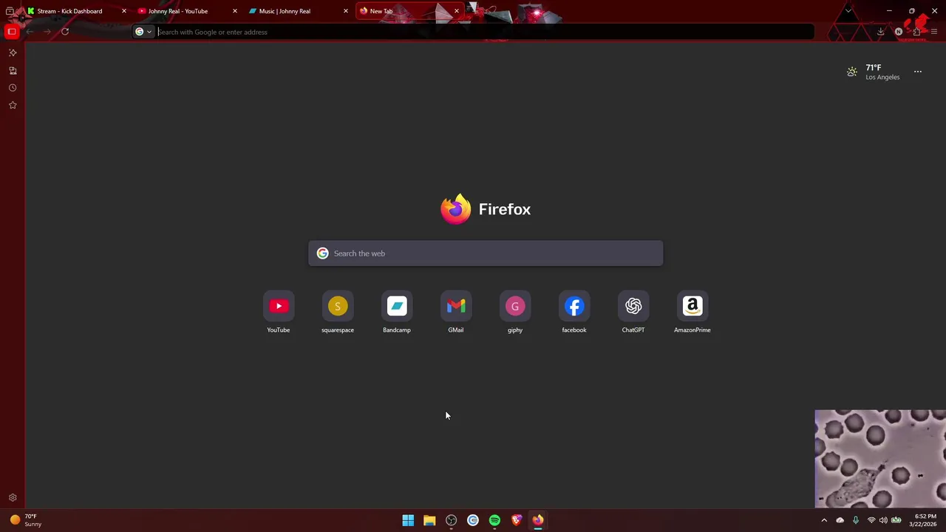Open the G app taskbar icon
The width and height of the screenshot is (946, 532).
[473, 520]
